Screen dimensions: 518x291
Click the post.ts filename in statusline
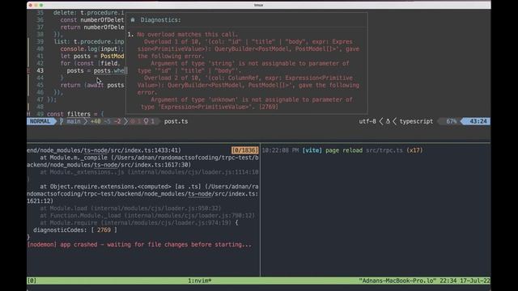pos(176,121)
